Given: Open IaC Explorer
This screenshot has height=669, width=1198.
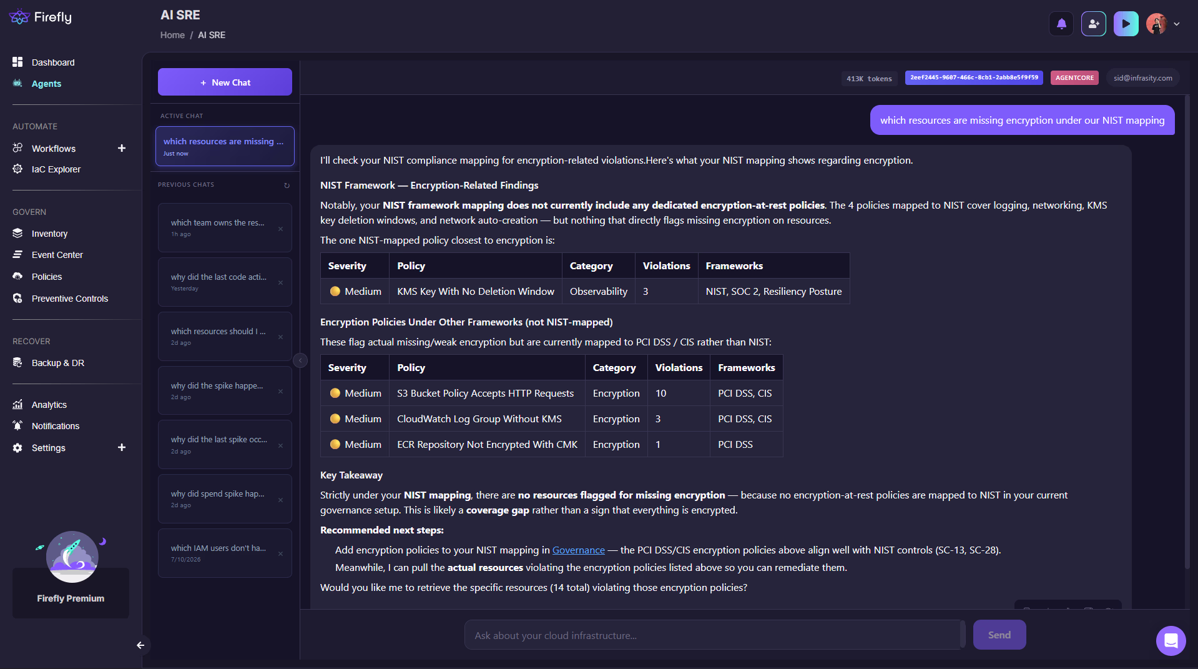Looking at the screenshot, I should pyautogui.click(x=56, y=169).
